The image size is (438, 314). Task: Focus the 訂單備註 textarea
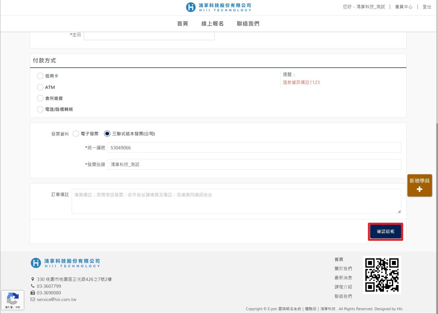coord(236,201)
